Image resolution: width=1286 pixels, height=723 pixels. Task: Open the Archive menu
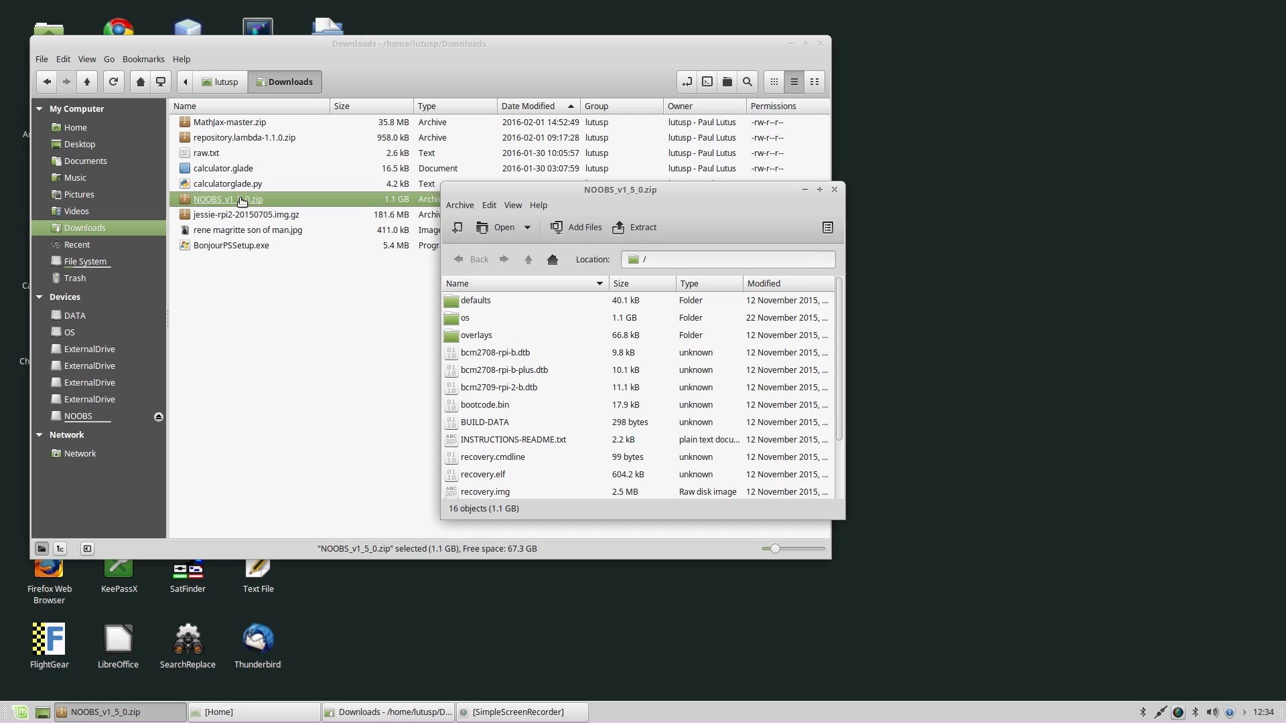pos(459,205)
